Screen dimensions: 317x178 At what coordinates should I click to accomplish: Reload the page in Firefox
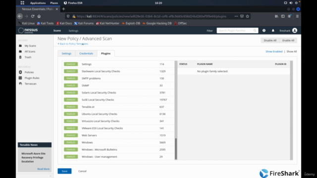click(33, 16)
